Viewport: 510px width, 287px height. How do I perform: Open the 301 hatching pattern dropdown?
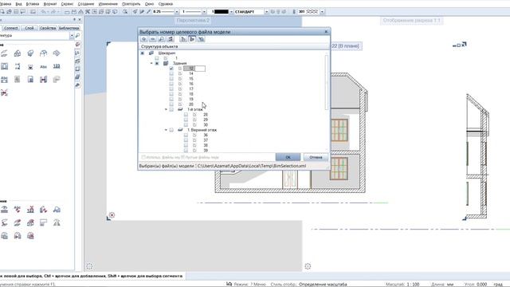coord(322,12)
